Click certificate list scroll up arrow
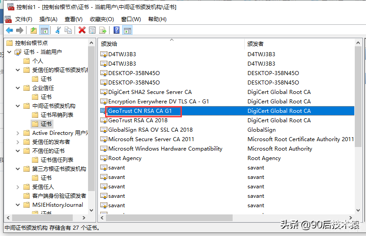 [358, 43]
